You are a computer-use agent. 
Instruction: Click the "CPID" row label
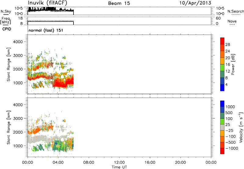pos(7,29)
